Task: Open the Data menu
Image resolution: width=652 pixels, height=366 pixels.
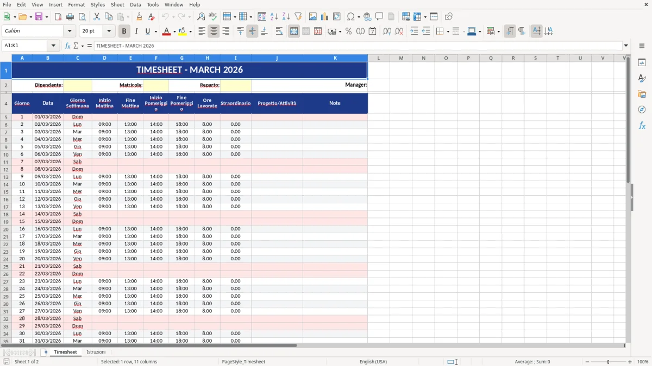Action: coord(135,4)
